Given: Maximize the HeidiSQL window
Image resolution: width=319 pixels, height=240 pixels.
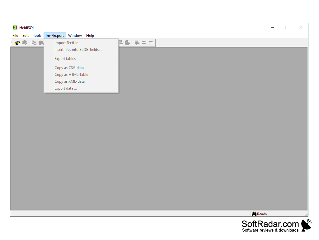Looking at the screenshot, I should [287, 27].
